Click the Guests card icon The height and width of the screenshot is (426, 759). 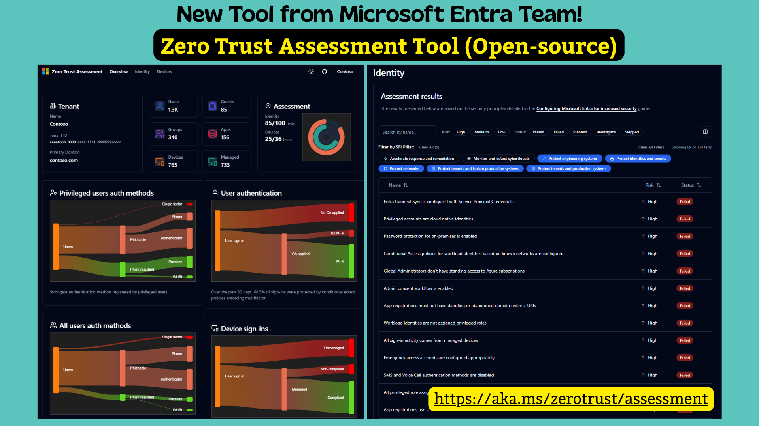213,106
